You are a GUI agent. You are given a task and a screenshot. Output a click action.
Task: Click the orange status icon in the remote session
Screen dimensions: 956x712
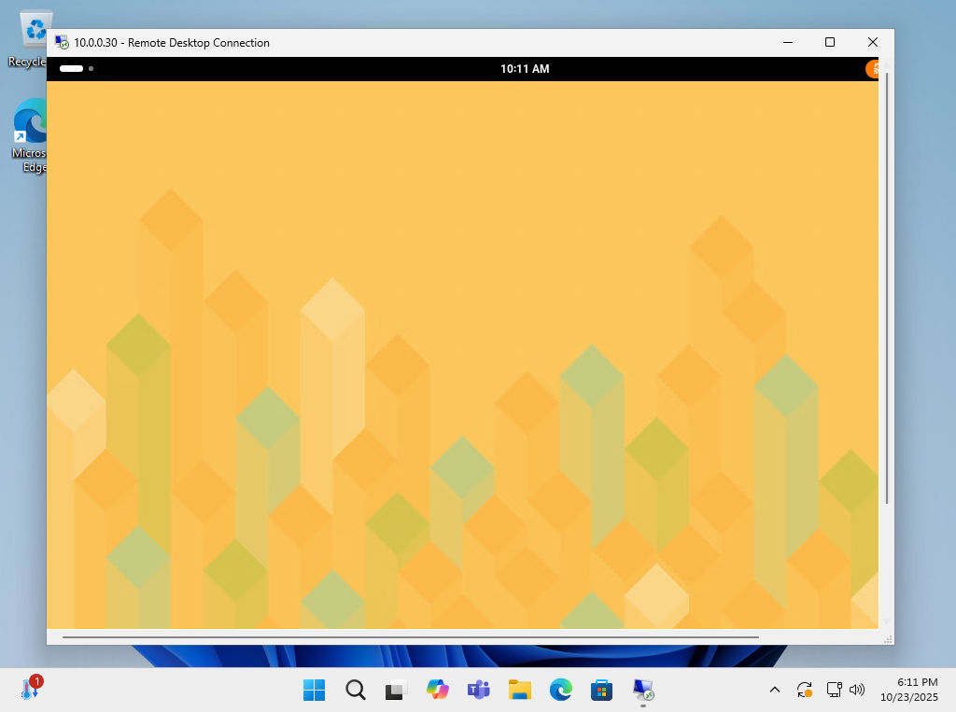tap(874, 68)
